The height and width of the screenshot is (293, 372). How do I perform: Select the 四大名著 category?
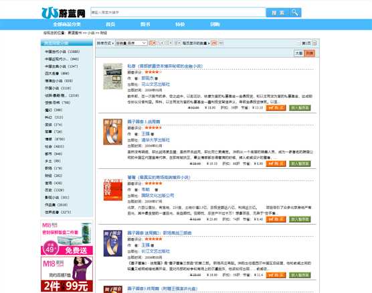click(x=57, y=74)
